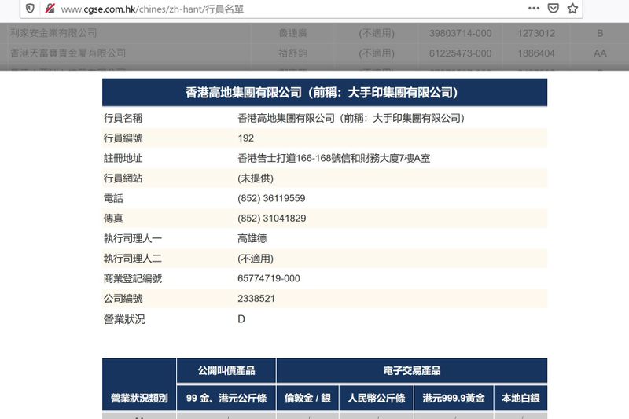This screenshot has width=629, height=419.
Task: Click the fax number (852) 31041829
Action: [x=271, y=218]
